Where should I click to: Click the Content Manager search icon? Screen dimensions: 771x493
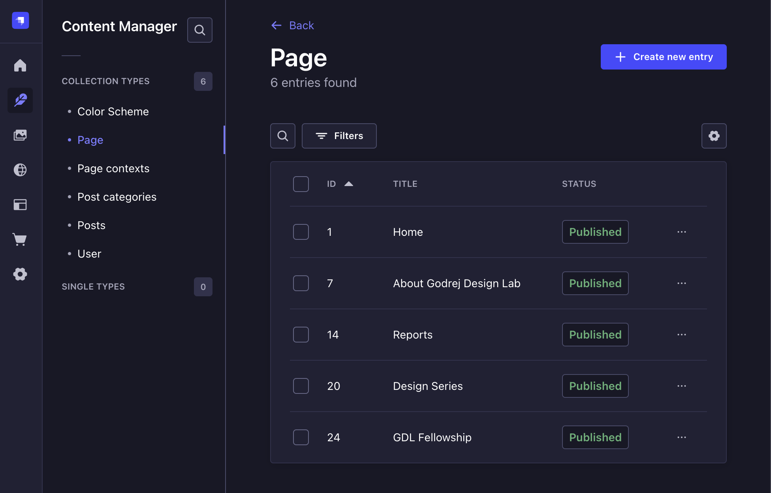pos(200,30)
